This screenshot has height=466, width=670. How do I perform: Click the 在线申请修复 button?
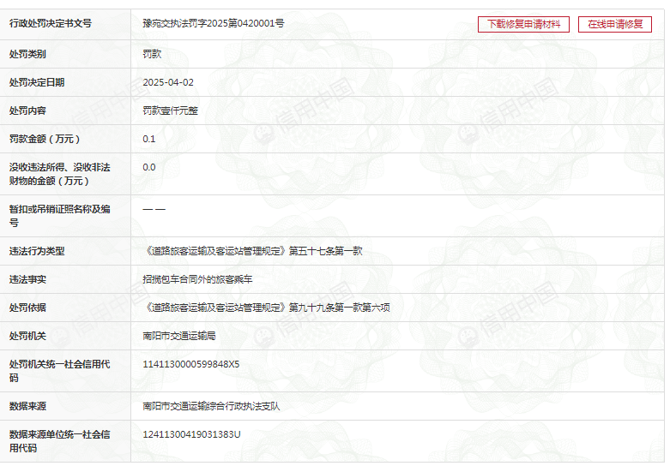(614, 24)
